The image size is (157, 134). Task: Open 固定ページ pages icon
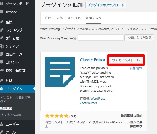(x=2, y=54)
